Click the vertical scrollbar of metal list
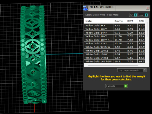Image resolution: width=152 pixels, height=114 pixels. point(147,29)
